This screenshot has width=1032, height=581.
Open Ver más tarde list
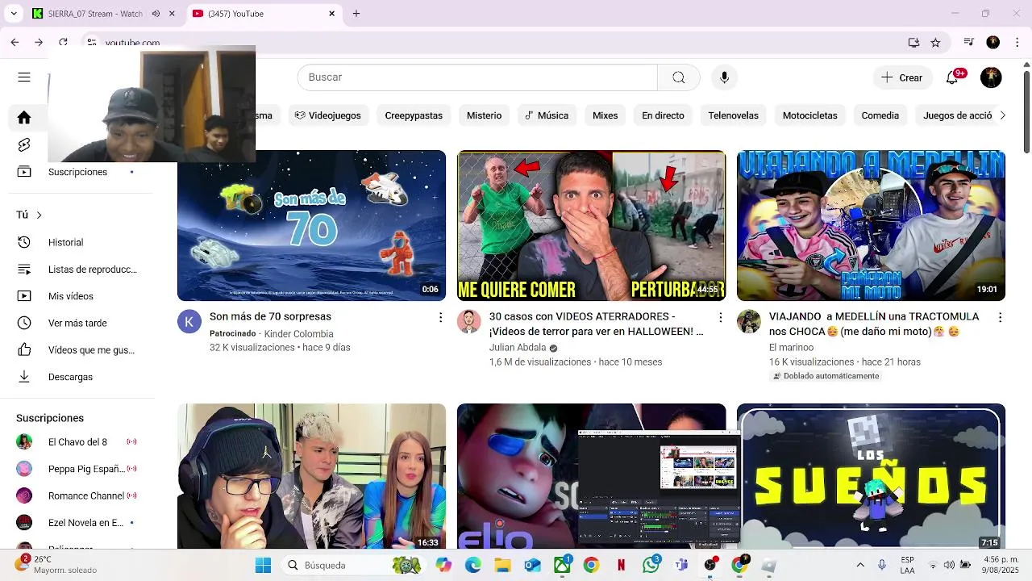[x=77, y=323]
